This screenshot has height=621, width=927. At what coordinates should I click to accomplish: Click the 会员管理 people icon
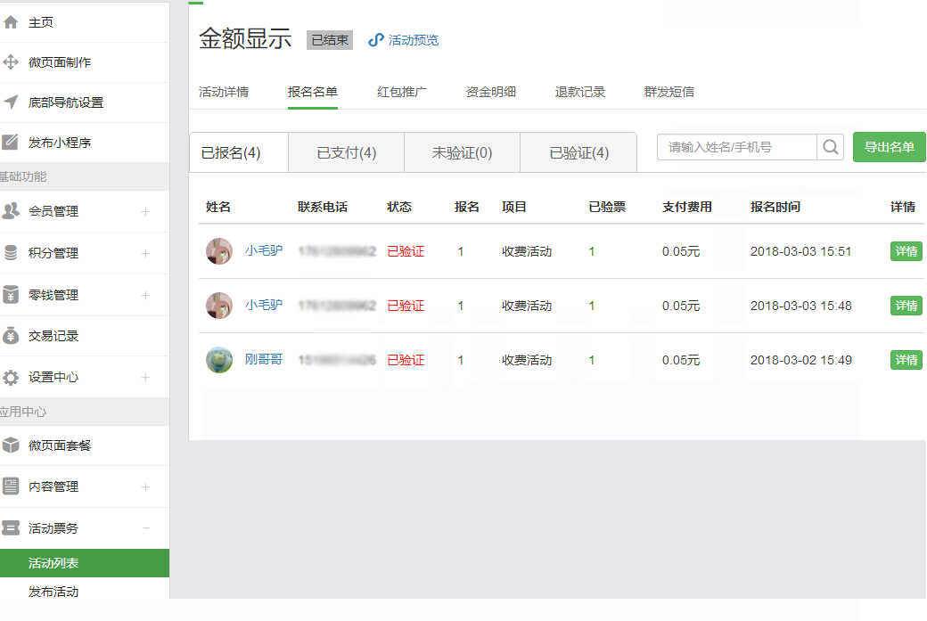pos(11,211)
